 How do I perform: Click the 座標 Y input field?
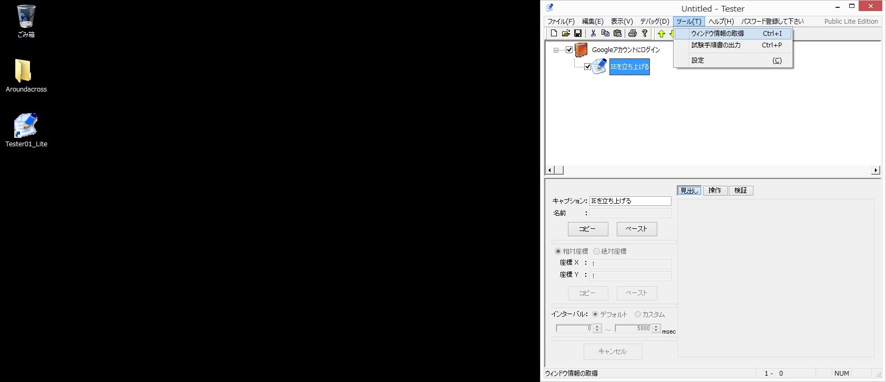pos(630,276)
